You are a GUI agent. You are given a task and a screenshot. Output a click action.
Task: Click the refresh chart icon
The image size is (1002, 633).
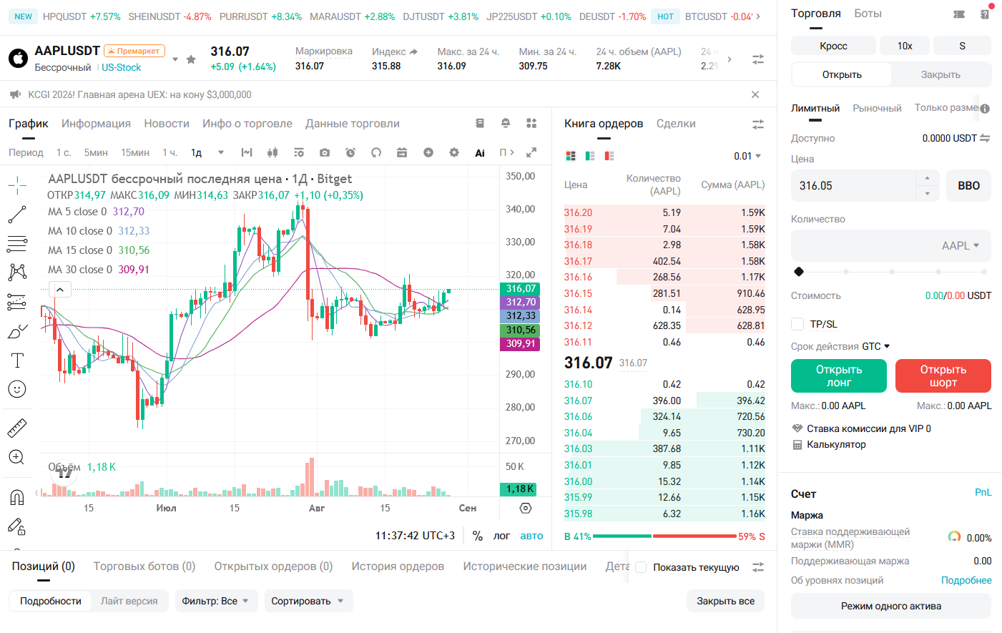pos(376,152)
